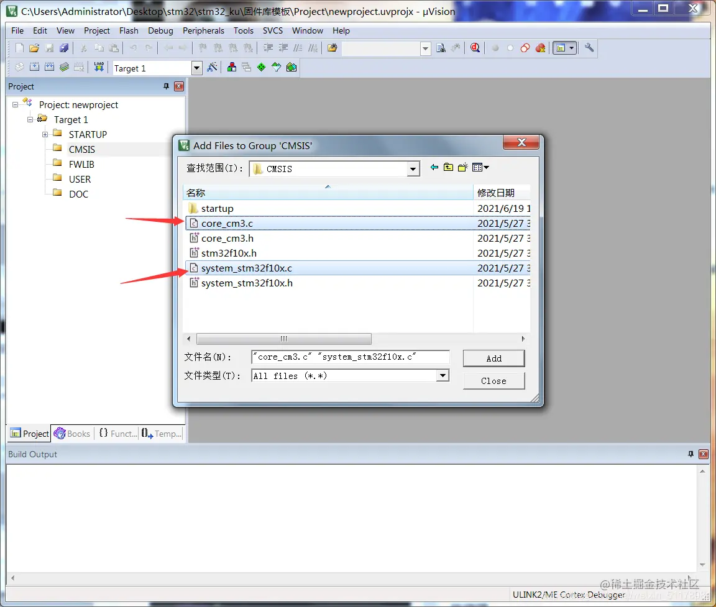Open the Project menu
This screenshot has height=607, width=716.
(x=97, y=30)
